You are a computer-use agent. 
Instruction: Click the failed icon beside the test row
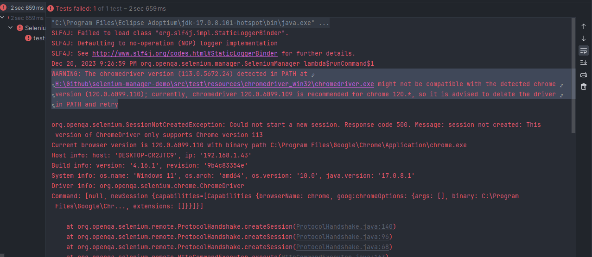click(x=29, y=38)
